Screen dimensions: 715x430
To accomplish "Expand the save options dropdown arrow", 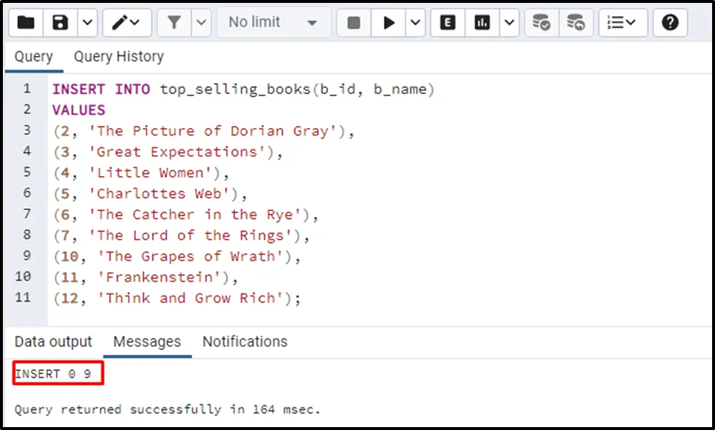I will pos(87,23).
